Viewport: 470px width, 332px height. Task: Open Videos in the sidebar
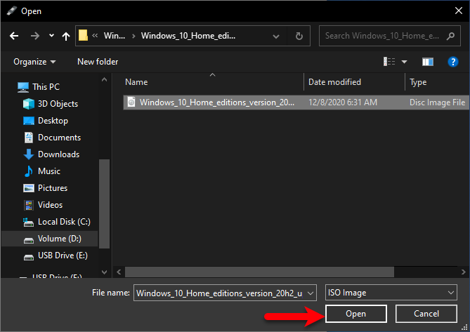pos(50,205)
